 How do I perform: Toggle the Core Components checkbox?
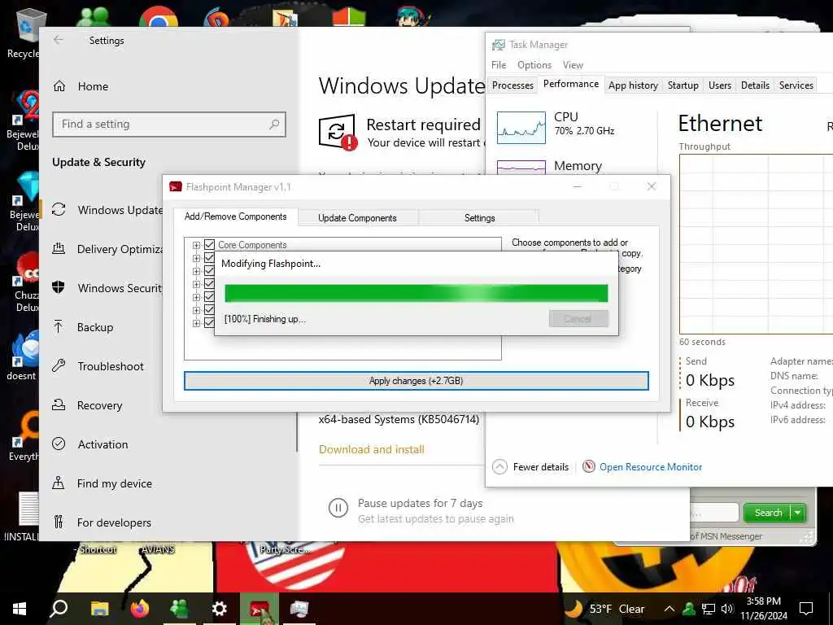tap(209, 245)
